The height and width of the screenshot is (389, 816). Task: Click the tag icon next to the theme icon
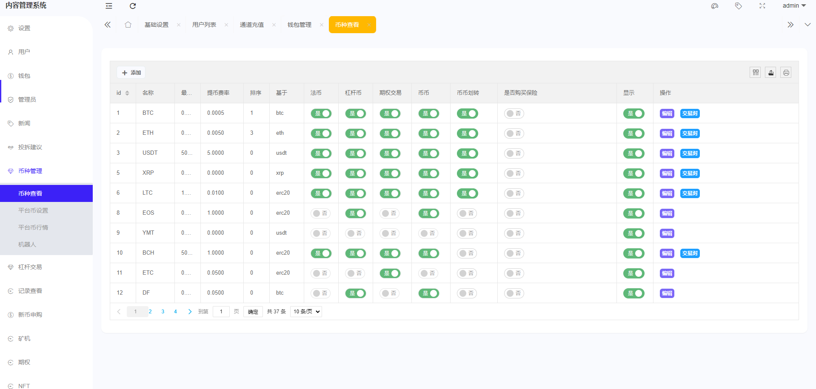click(x=738, y=6)
